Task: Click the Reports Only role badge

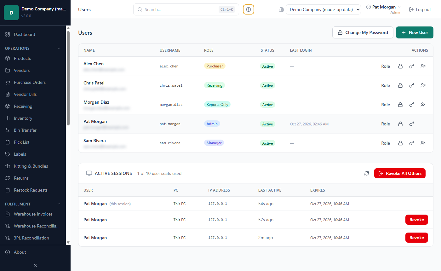Action: click(217, 105)
